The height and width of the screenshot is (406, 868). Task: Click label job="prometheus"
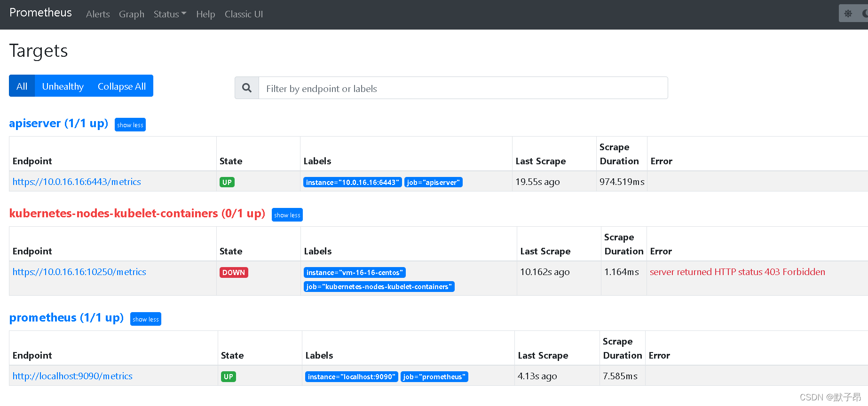[434, 376]
